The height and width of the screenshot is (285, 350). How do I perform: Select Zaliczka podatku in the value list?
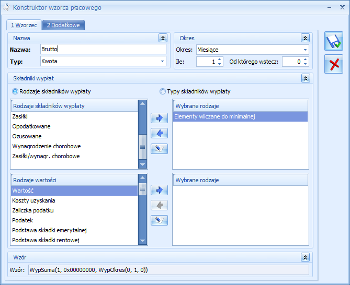click(x=74, y=210)
